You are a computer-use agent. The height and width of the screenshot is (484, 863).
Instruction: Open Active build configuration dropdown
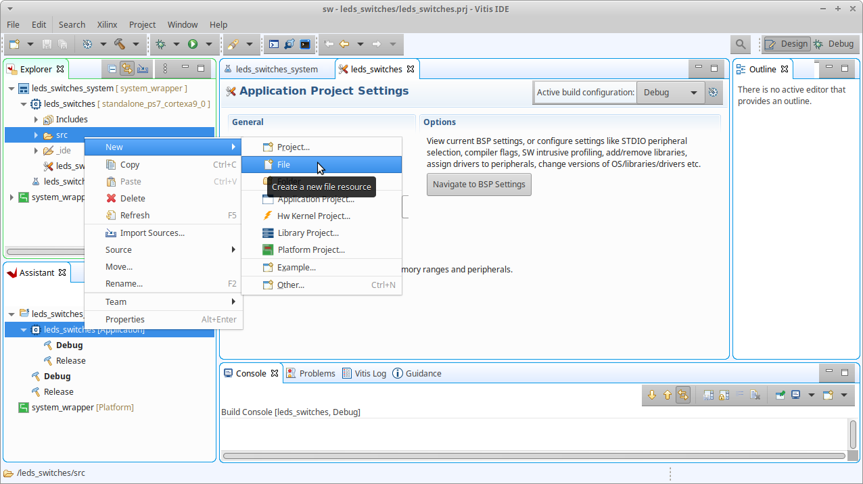(670, 93)
